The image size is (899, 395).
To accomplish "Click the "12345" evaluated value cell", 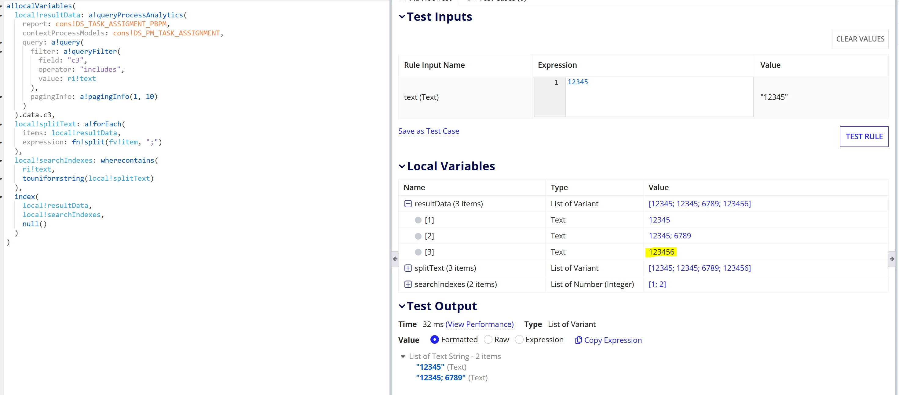I will [774, 97].
